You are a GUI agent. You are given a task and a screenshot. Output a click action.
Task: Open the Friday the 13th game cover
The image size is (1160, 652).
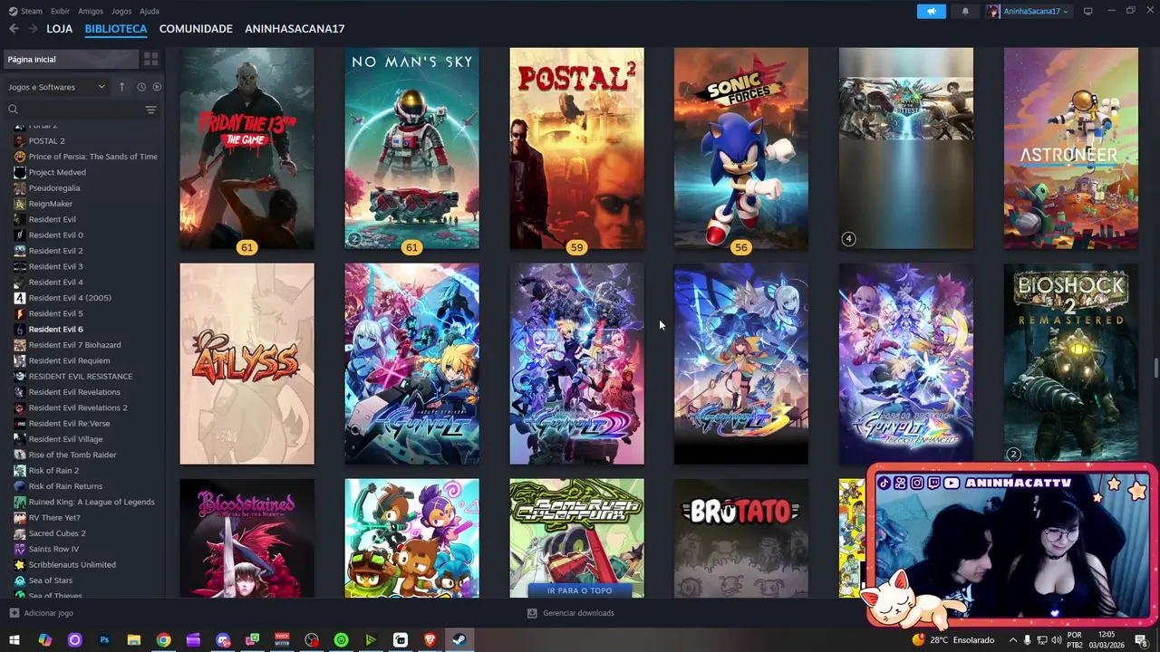[246, 149]
